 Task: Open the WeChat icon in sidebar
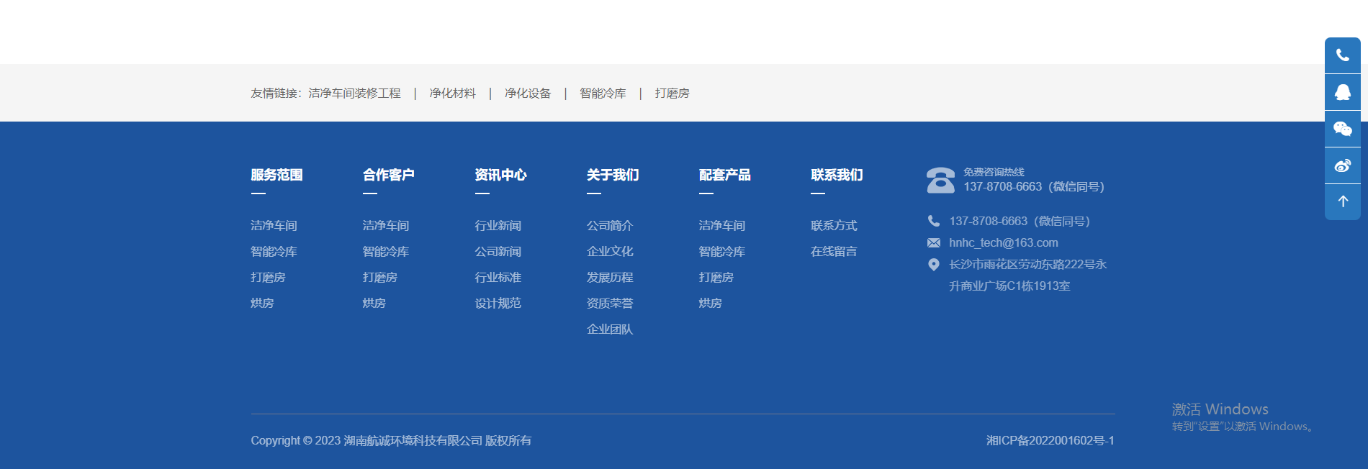[x=1343, y=129]
